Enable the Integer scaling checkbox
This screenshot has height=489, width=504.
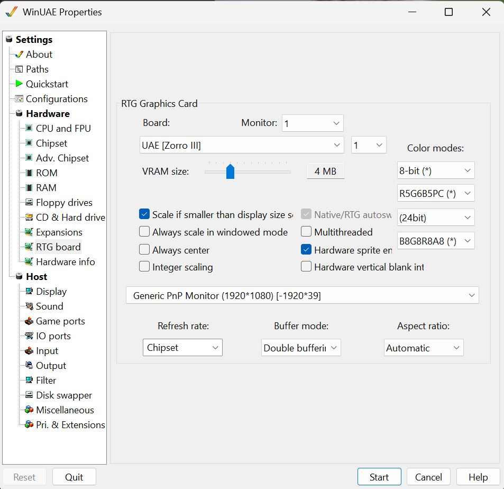pyautogui.click(x=144, y=267)
